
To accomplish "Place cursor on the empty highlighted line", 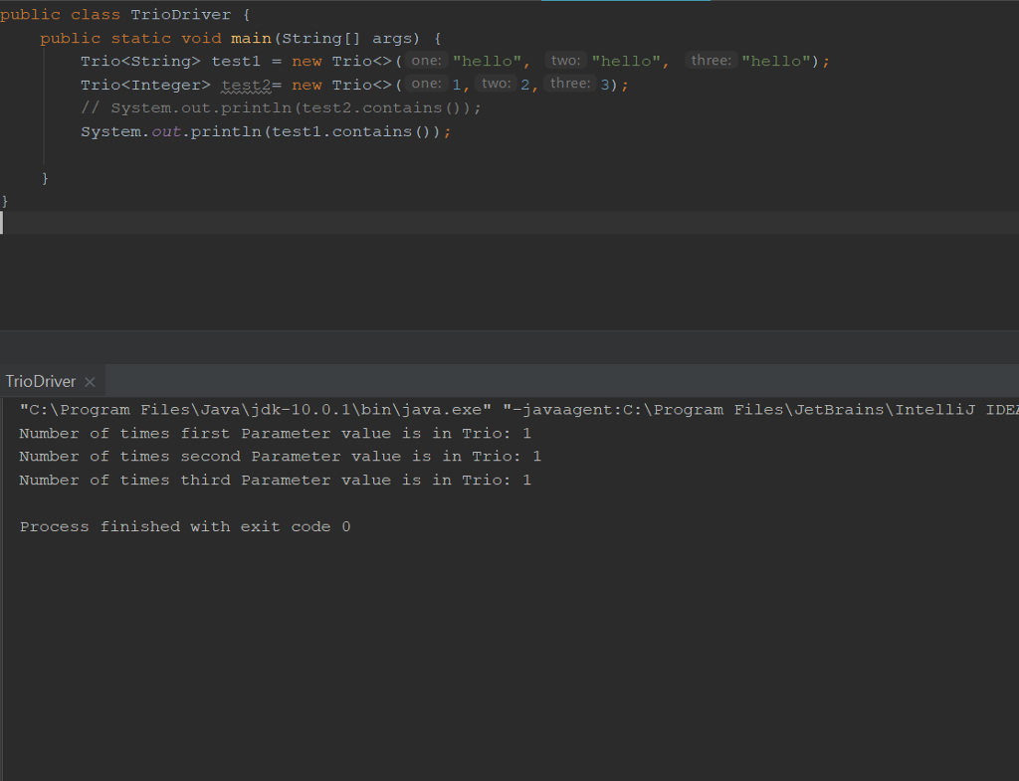I will tap(509, 222).
